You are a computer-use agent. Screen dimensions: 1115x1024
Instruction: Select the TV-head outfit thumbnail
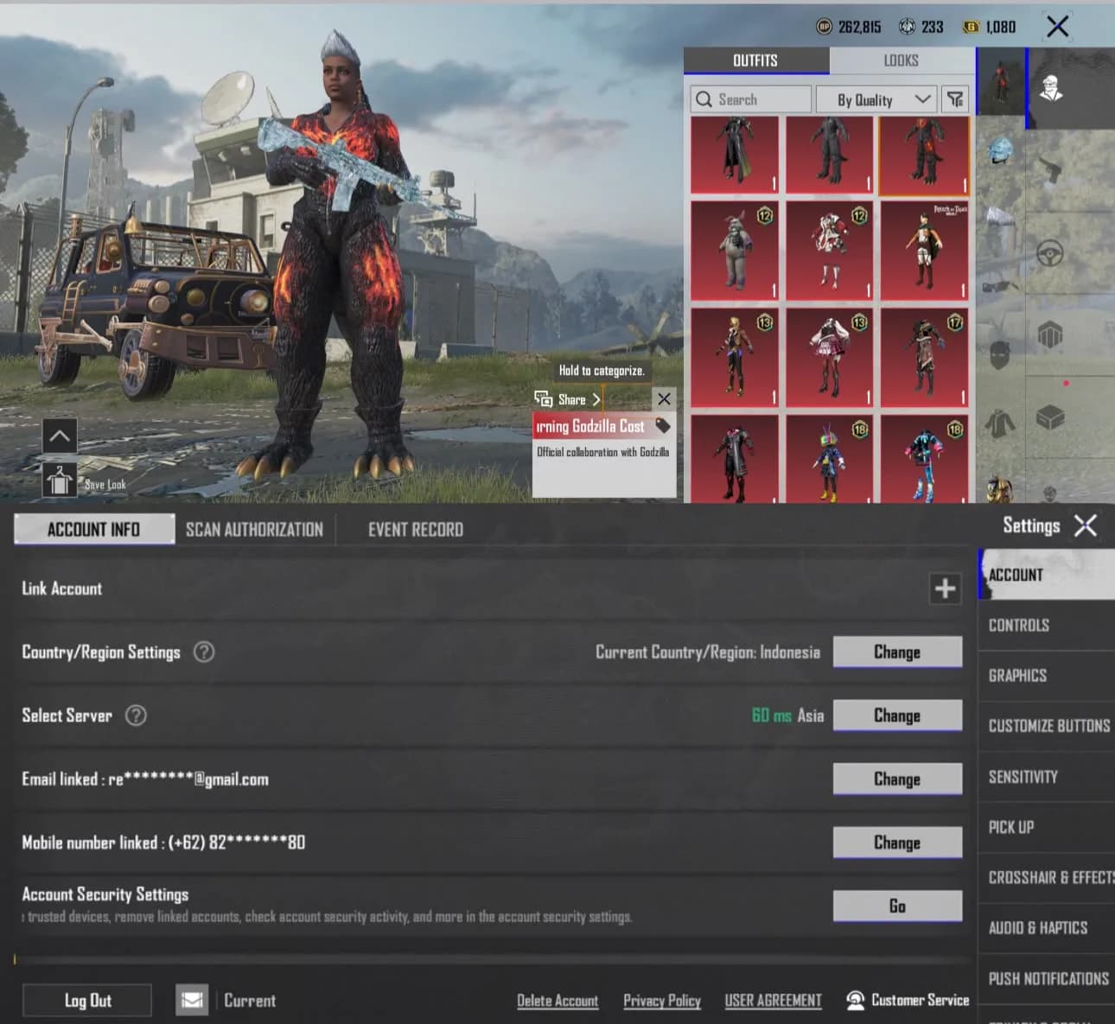click(x=829, y=459)
